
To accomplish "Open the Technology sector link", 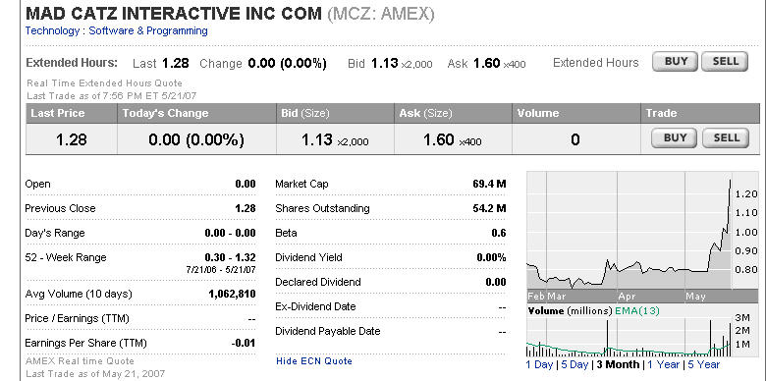I will (x=52, y=30).
